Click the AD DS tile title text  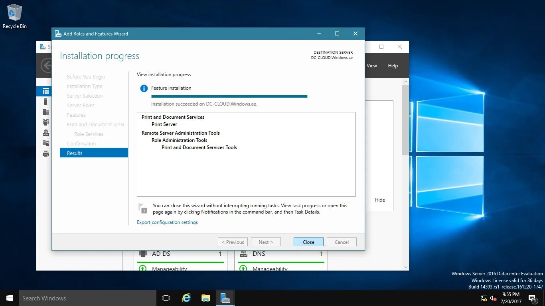click(161, 254)
